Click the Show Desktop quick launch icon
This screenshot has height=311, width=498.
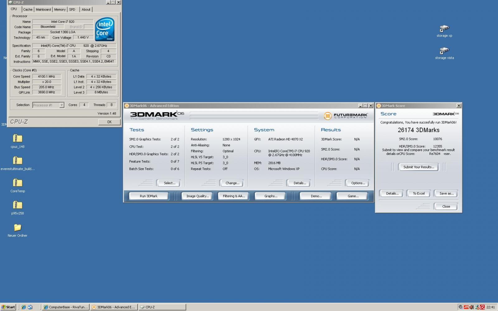tap(30, 307)
